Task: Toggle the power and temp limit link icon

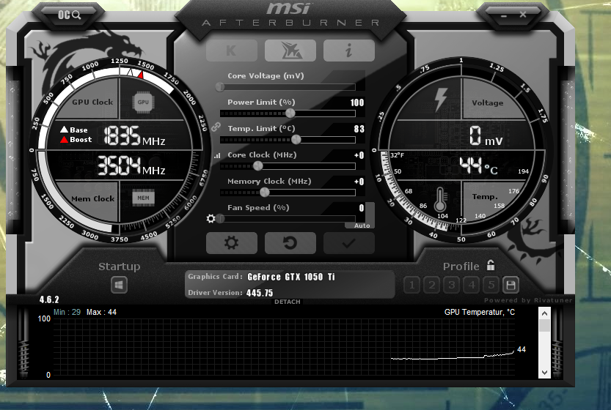Action: tap(216, 127)
